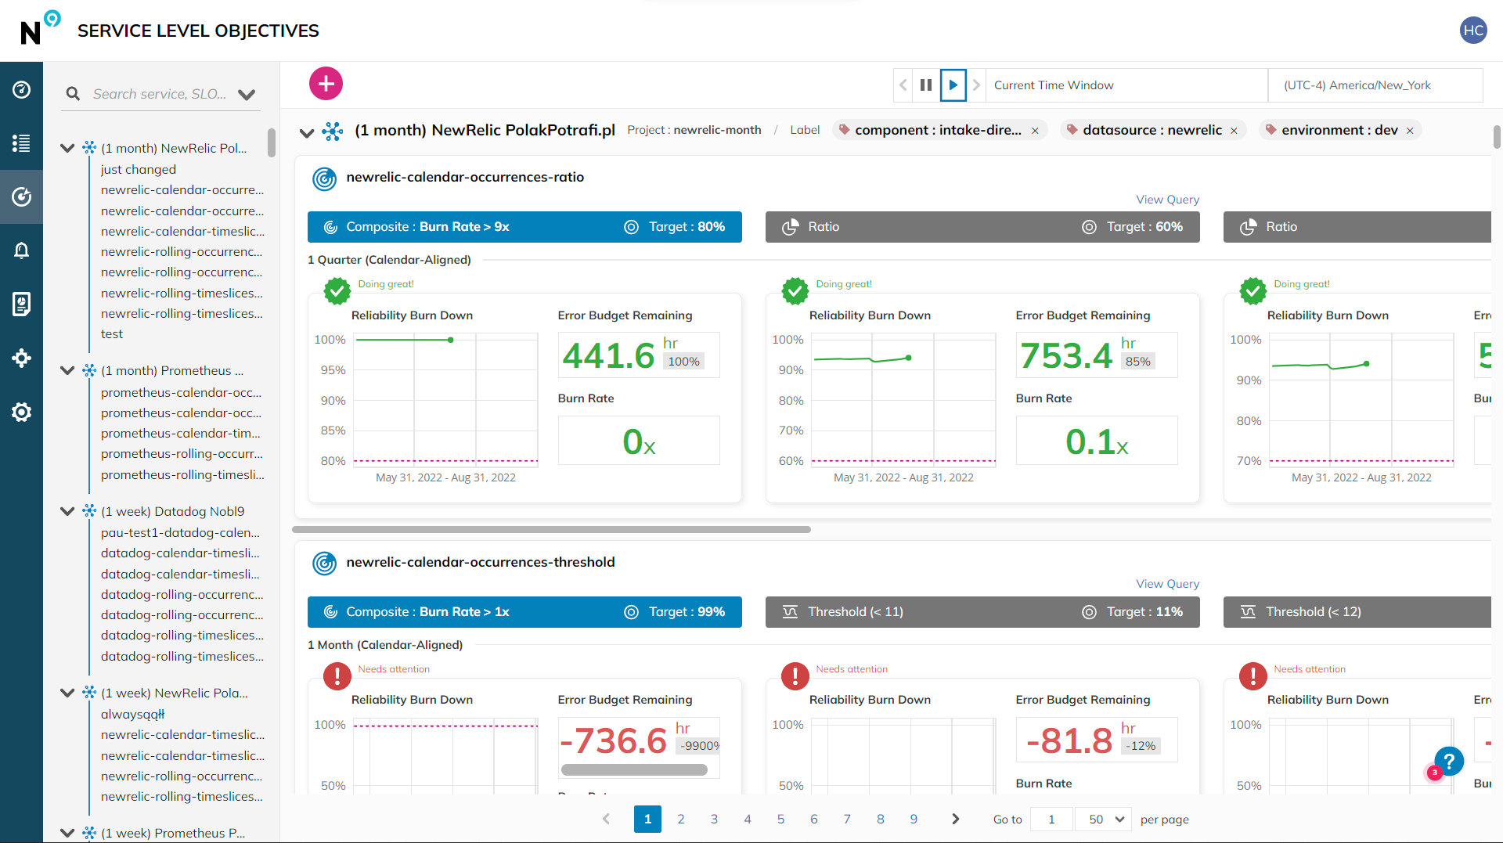Click the Go to page number field

tap(1051, 819)
